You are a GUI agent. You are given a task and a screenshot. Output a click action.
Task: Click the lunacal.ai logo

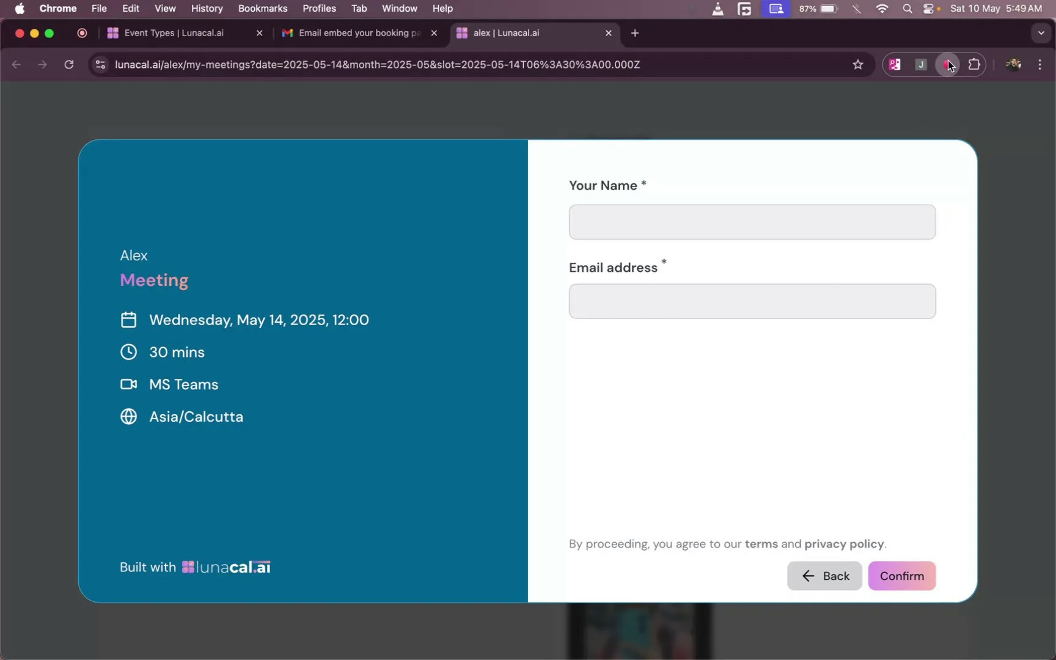(x=226, y=567)
